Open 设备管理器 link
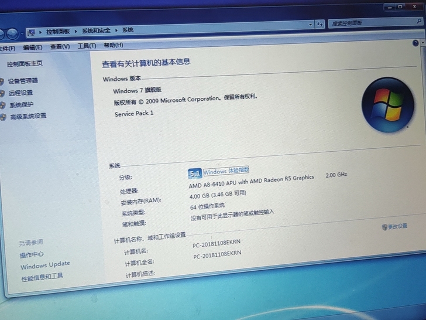Screen dimensions: 426x320 (23, 81)
